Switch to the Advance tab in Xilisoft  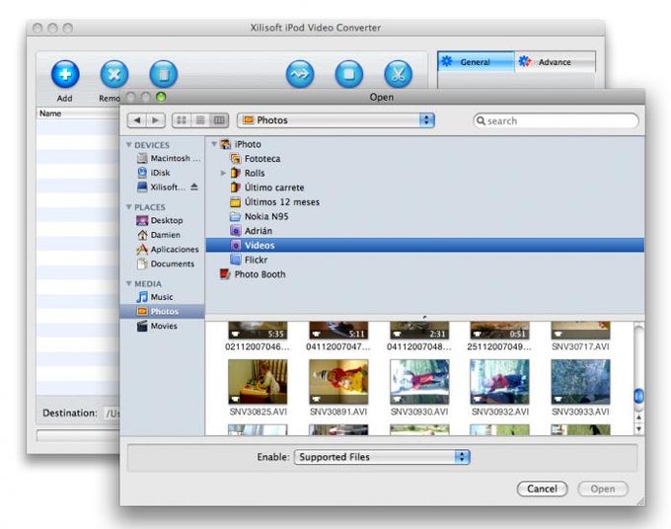click(x=555, y=61)
